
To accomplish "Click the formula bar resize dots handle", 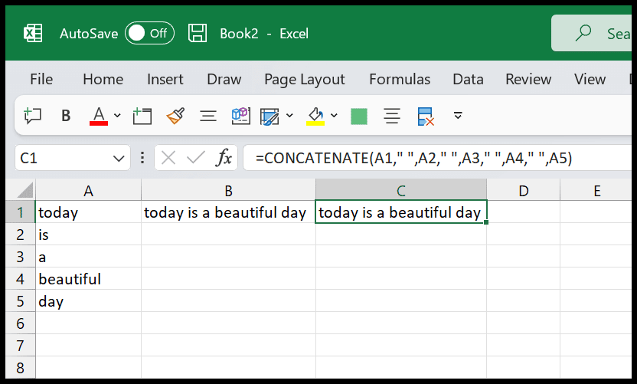I will click(x=142, y=158).
